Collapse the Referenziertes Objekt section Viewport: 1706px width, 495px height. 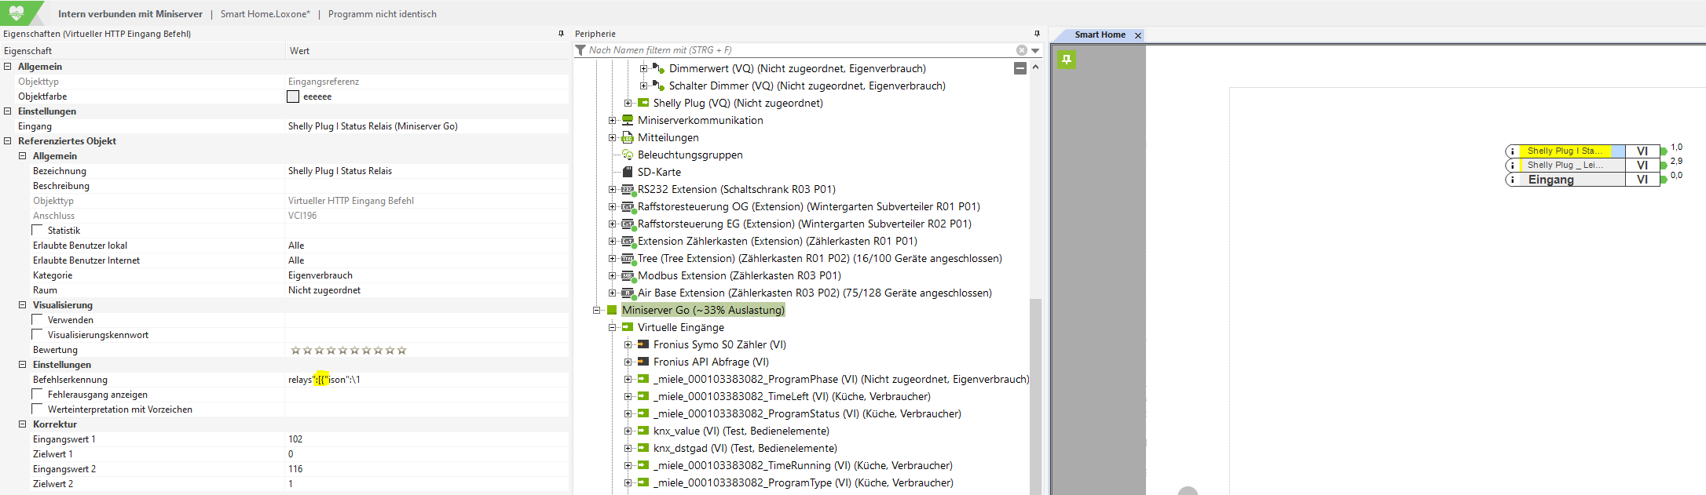(x=7, y=141)
